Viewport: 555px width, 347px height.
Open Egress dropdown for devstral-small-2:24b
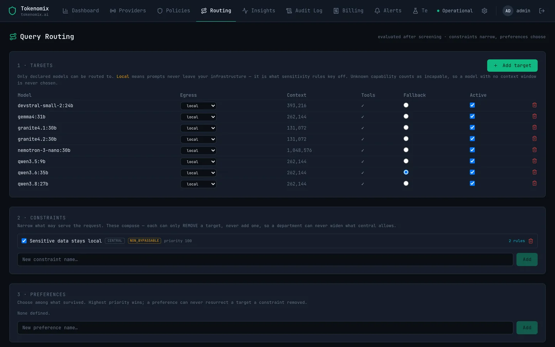[198, 106]
